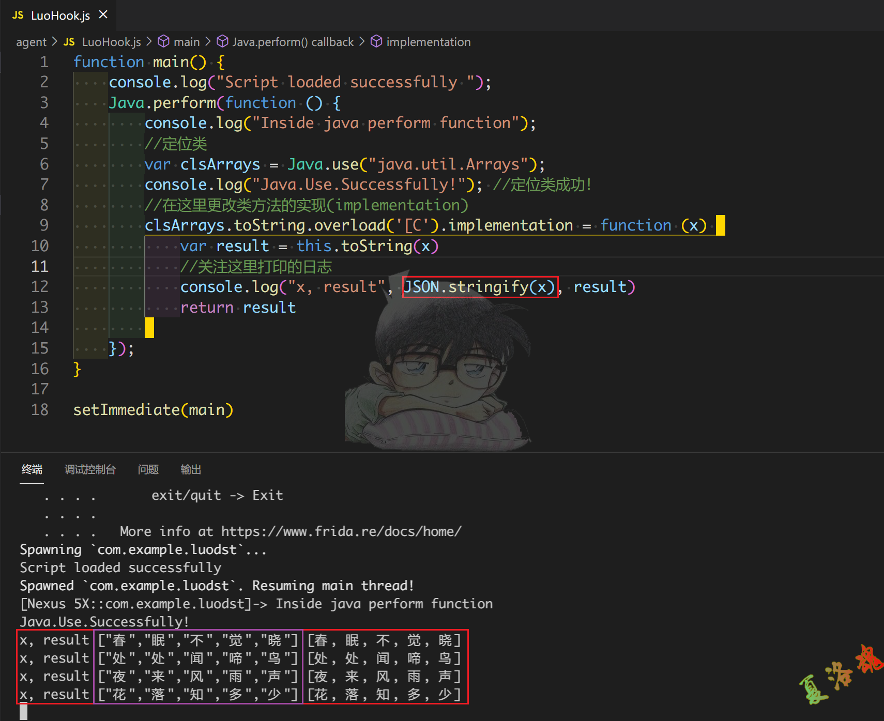This screenshot has height=721, width=884.
Task: Open the 问题 panel tab
Action: [148, 469]
